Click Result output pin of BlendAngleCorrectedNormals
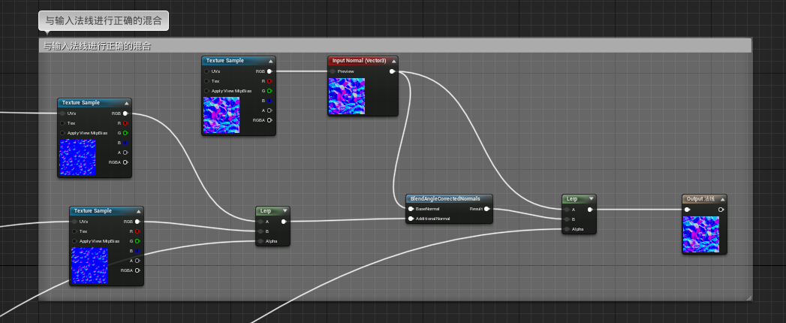This screenshot has width=786, height=323. tap(486, 209)
